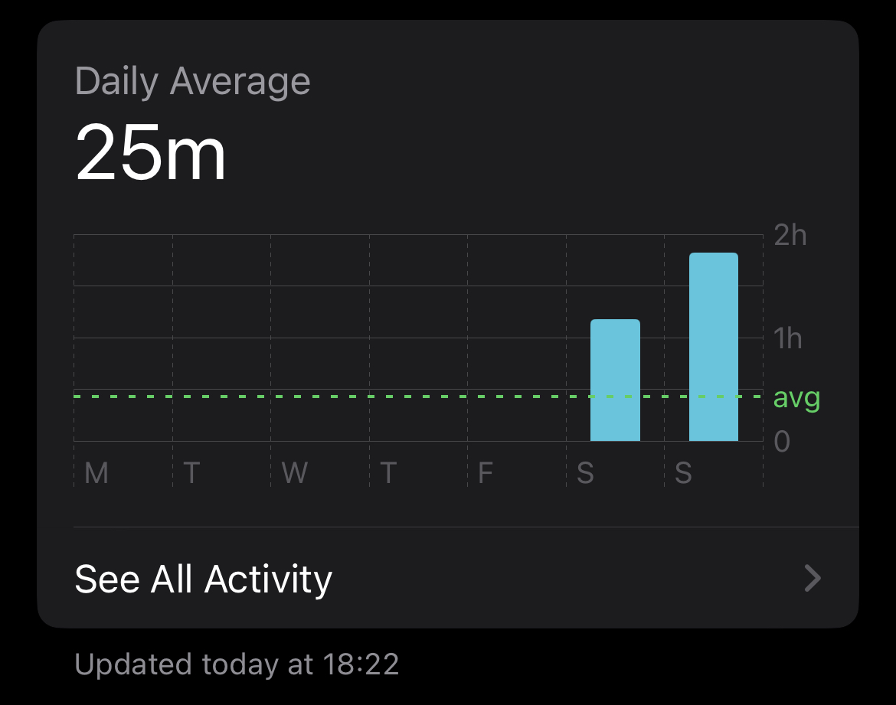Tap the Daily Average heading

click(x=192, y=81)
